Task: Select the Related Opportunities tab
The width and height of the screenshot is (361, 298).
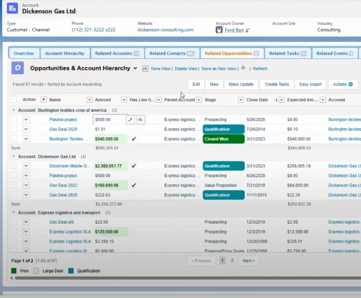Action: coord(232,53)
